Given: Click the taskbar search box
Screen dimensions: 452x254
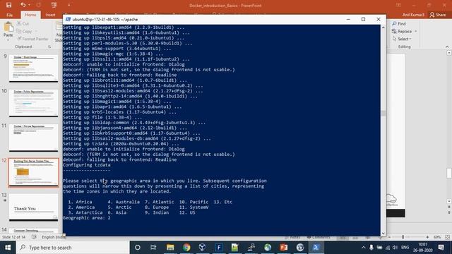Looking at the screenshot, I should pos(73,248).
